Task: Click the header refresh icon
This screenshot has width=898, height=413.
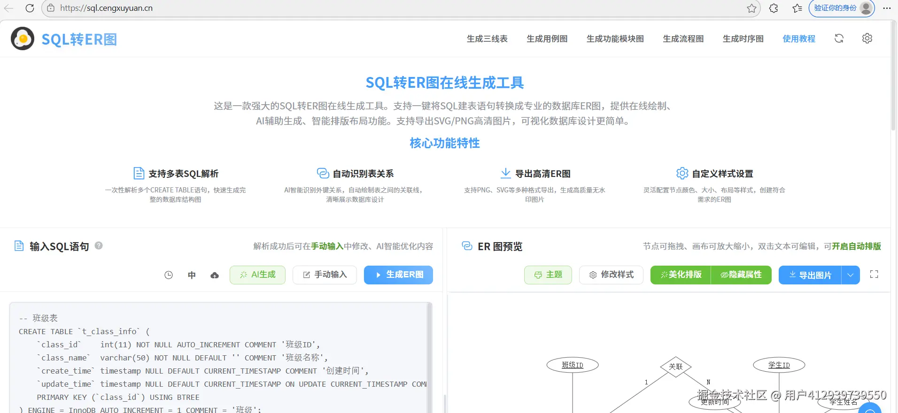Action: click(839, 38)
